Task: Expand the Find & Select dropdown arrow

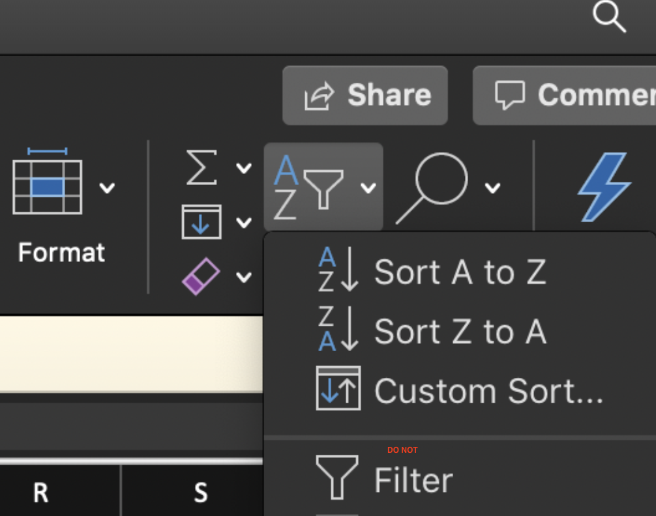Action: point(492,188)
